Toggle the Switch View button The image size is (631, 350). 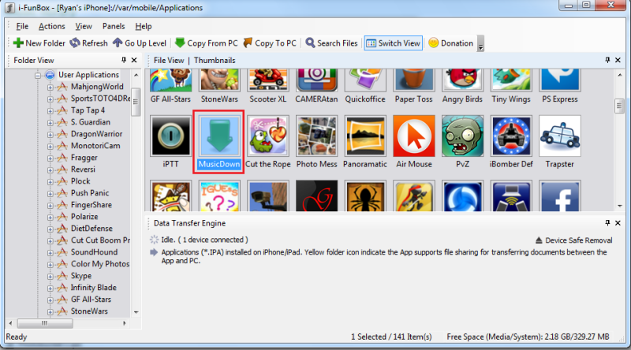(x=393, y=43)
